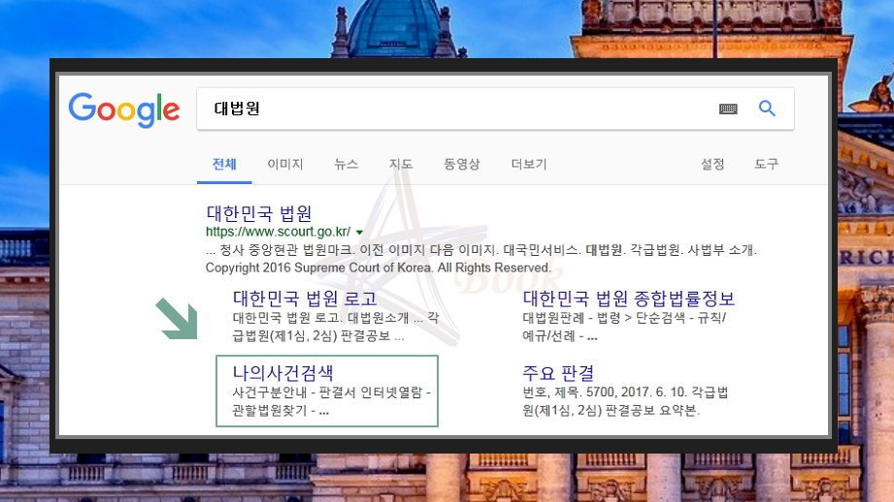Open the 대한민국 법원 종합법률정보 sitelink

628,298
